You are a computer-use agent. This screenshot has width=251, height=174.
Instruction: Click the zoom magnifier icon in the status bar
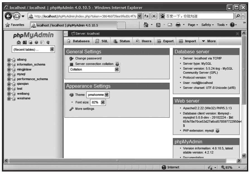(223, 167)
